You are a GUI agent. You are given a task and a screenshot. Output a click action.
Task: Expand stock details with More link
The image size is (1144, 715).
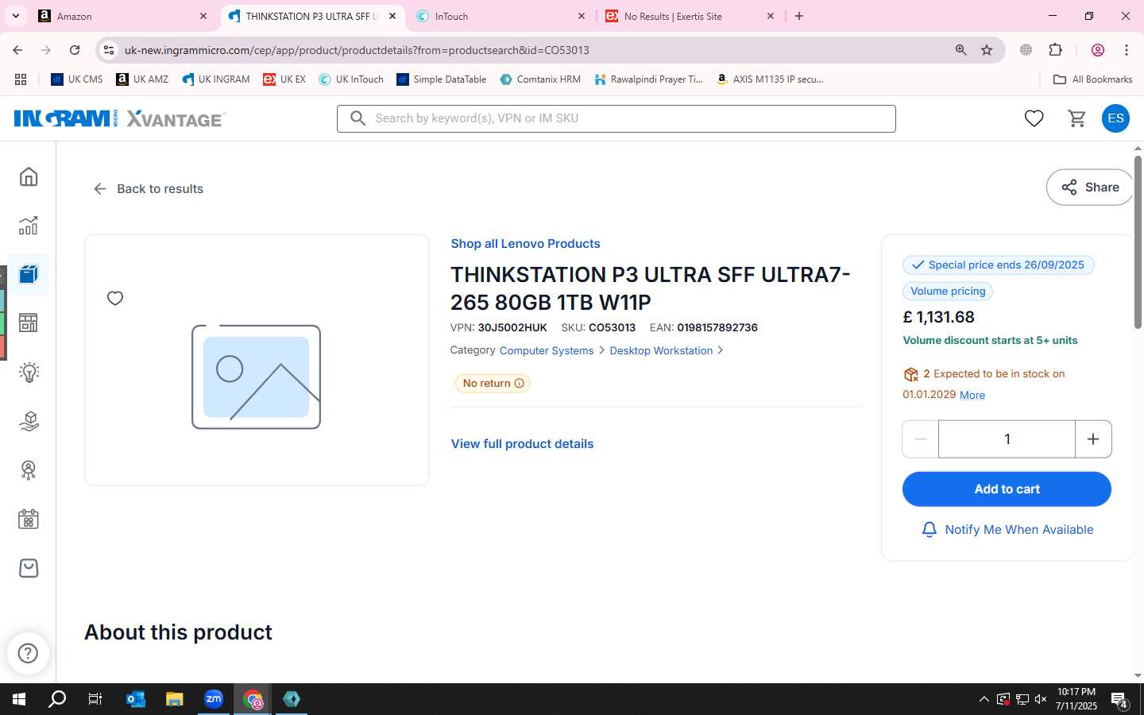coord(972,395)
